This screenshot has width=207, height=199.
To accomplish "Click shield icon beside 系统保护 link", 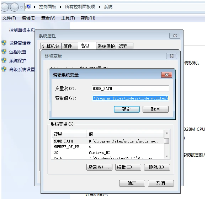I will (4, 60).
